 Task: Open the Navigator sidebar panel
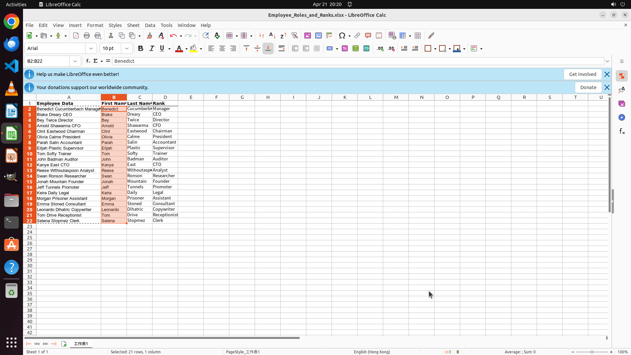[621, 117]
